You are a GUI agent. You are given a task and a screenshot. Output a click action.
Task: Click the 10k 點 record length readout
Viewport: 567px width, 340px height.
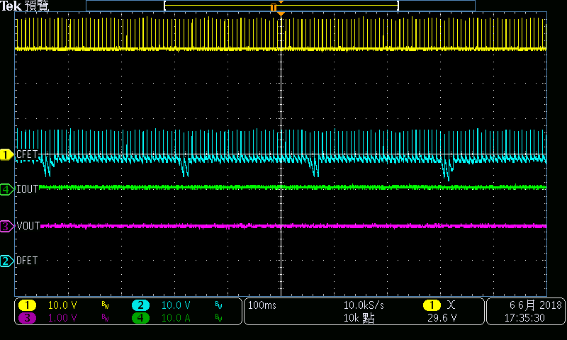(359, 318)
